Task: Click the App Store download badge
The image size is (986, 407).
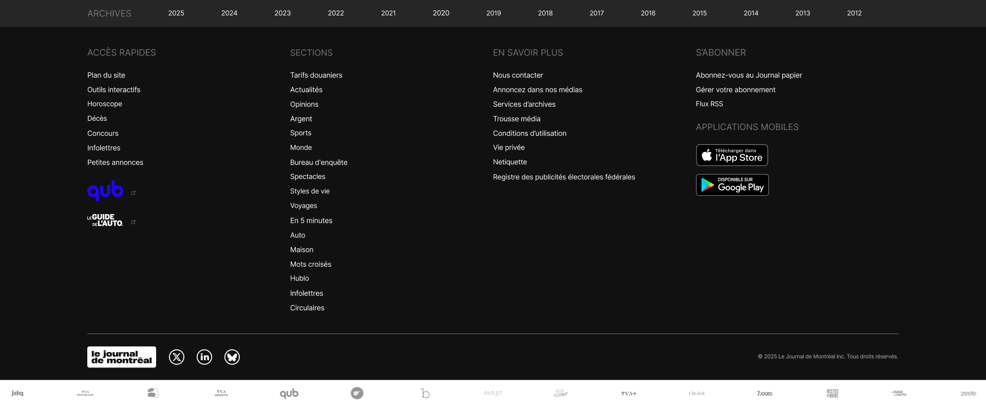Action: (732, 155)
